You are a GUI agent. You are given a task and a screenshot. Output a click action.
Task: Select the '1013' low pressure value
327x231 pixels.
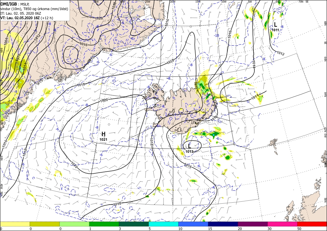(x=189, y=152)
